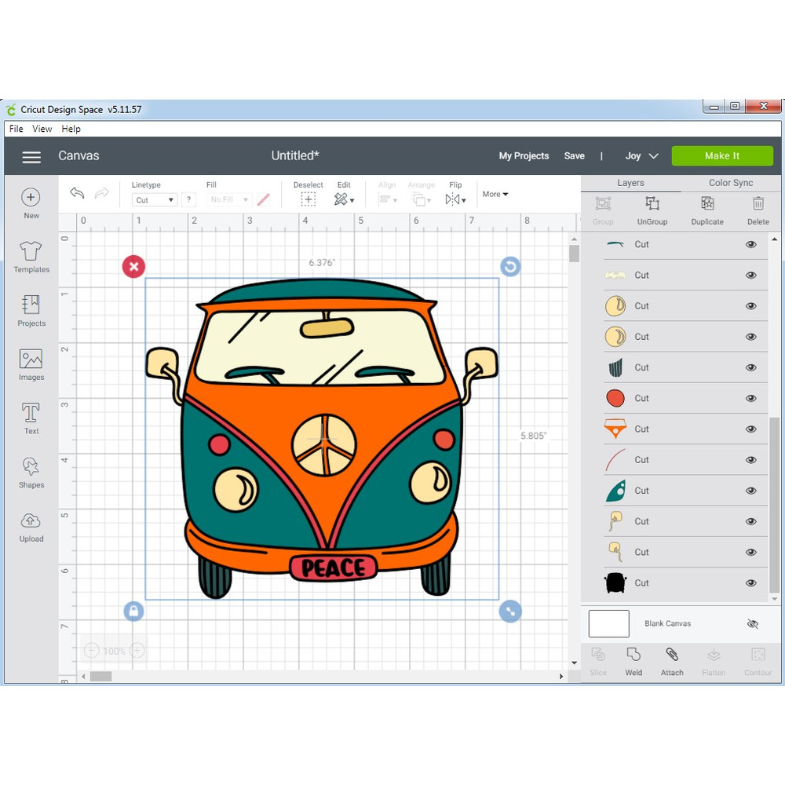Switch to the Color Sync tab
Image resolution: width=785 pixels, height=785 pixels.
coord(730,183)
